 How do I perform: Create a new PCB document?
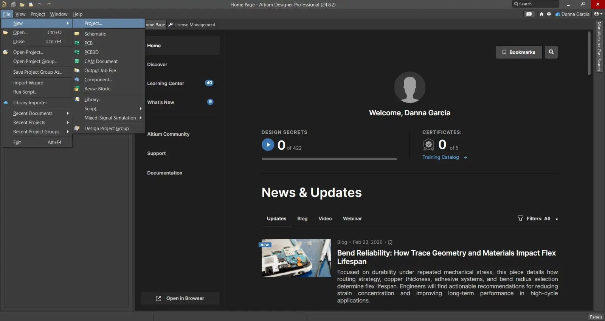point(109,43)
